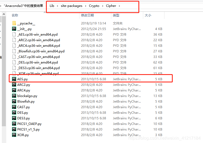The image size is (203, 143).
Task: Click the 6 KB size of DES3.py
Action: point(159,118)
